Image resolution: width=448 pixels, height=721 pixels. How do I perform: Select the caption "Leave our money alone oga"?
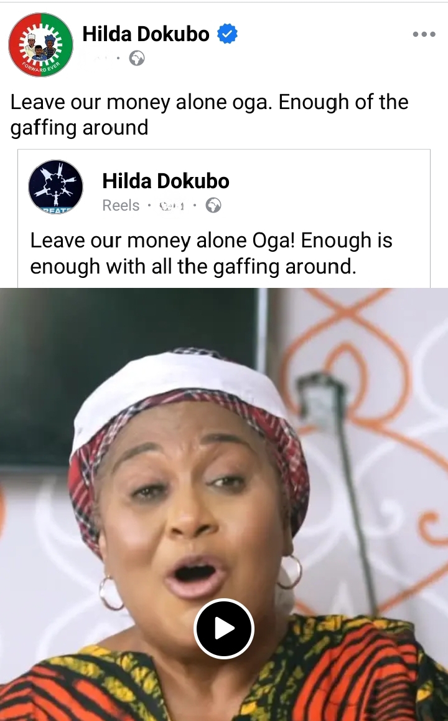pyautogui.click(x=139, y=102)
